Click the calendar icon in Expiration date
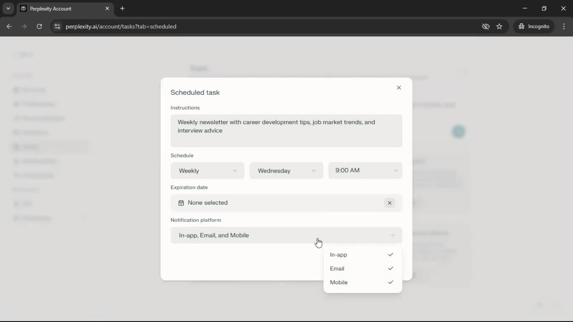 point(181,203)
